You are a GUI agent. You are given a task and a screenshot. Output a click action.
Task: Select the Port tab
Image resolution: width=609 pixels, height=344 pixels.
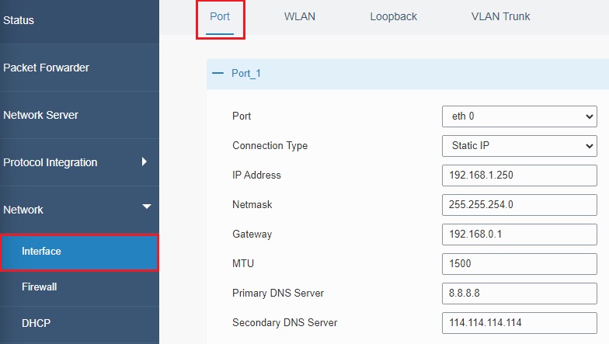220,17
